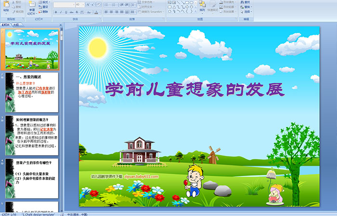This screenshot has height=216, width=337.
Task: Select the rectangle shape in gallery
Action: pyautogui.click(x=187, y=2)
